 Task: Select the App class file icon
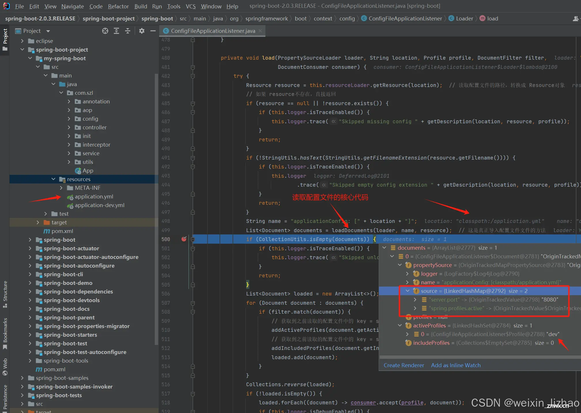pos(78,171)
